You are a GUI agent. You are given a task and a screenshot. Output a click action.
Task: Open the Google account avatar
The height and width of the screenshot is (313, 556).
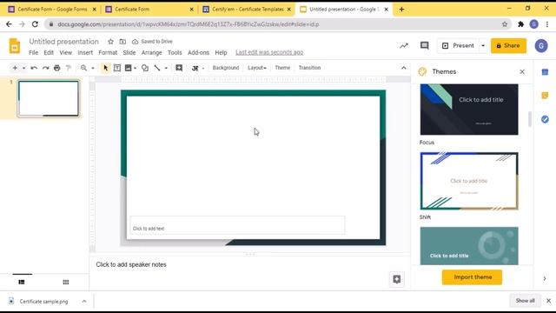[541, 46]
